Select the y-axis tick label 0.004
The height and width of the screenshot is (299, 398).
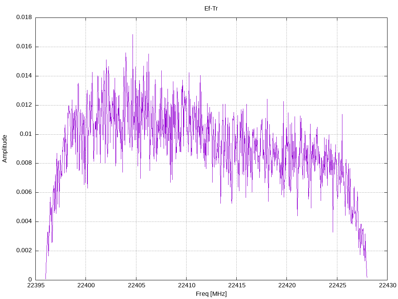(x=24, y=222)
